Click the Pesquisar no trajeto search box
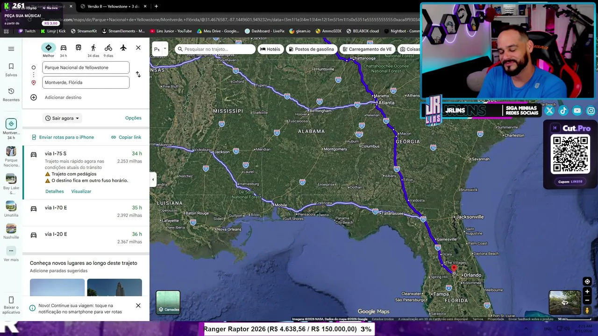598x336 pixels. (215, 49)
